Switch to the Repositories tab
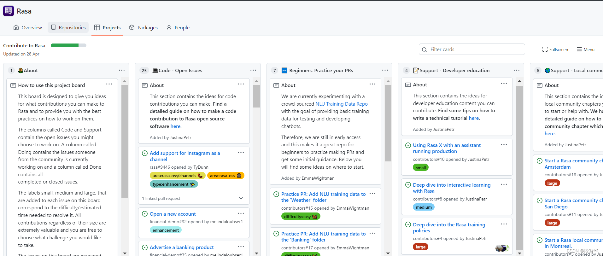This screenshot has height=256, width=603. [x=68, y=27]
